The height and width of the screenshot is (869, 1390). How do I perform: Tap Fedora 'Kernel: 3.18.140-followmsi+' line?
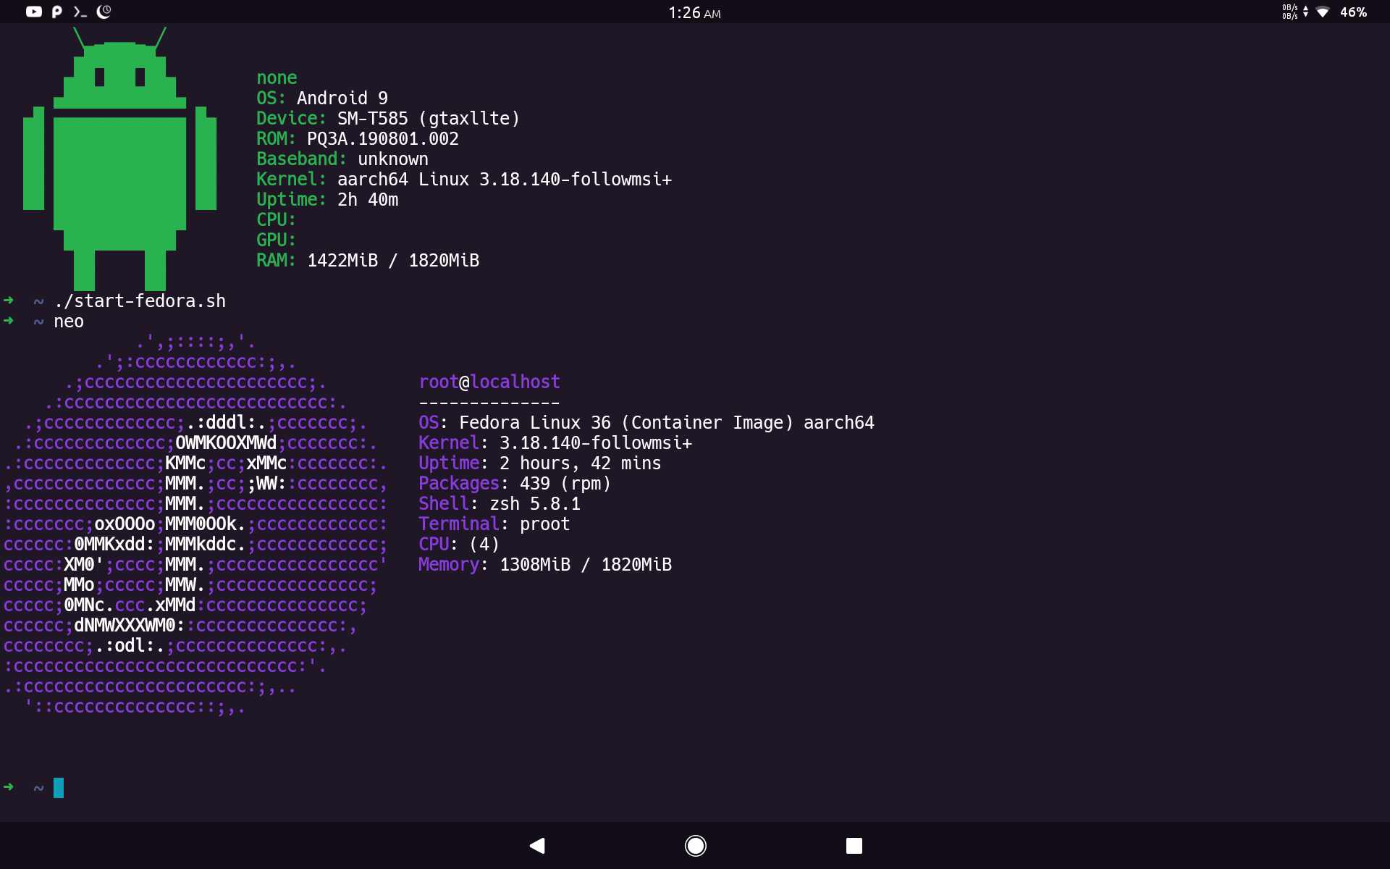point(555,442)
